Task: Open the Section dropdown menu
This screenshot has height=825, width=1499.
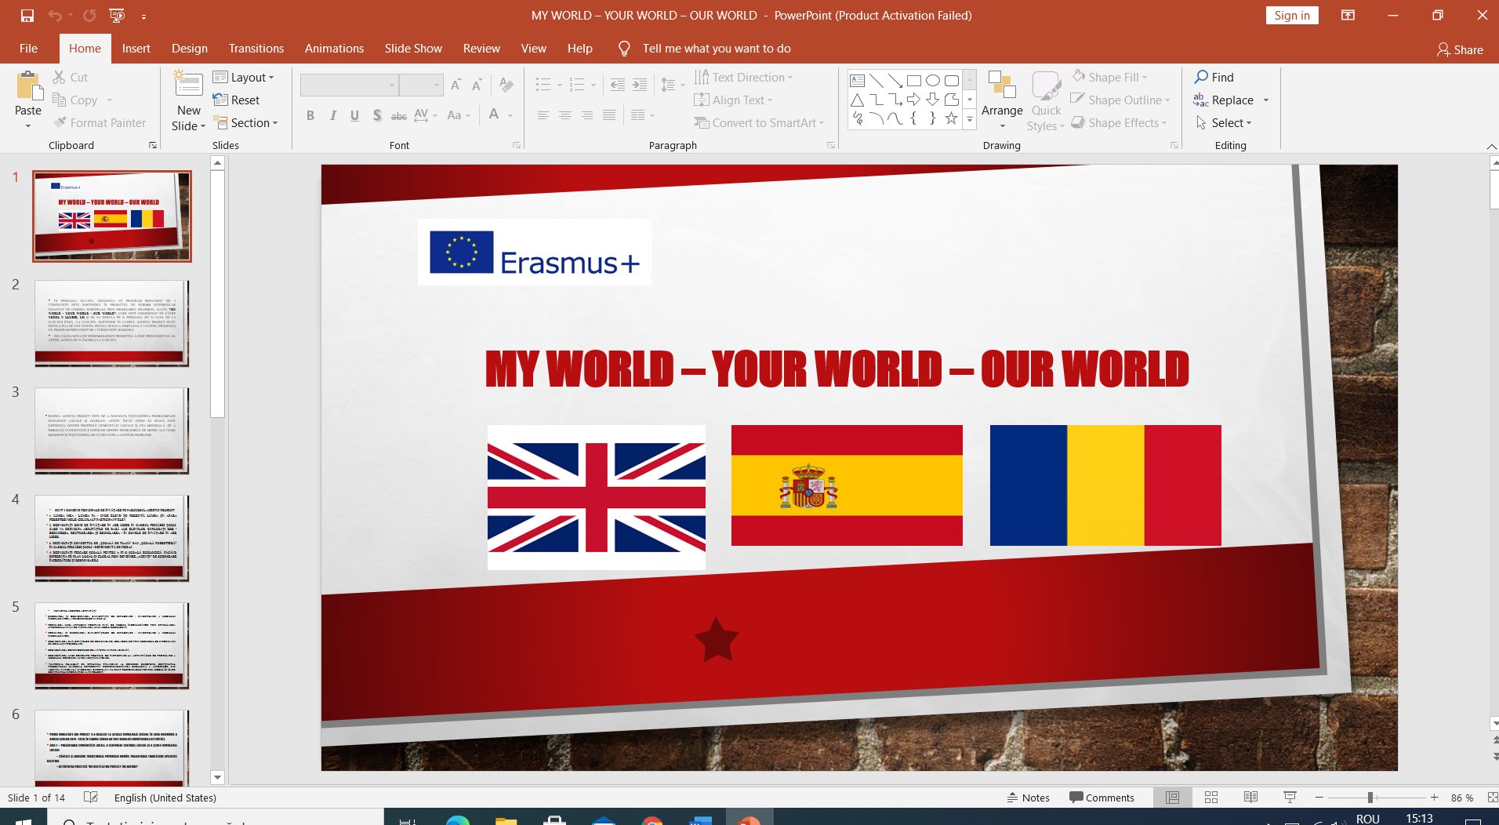Action: click(x=246, y=123)
